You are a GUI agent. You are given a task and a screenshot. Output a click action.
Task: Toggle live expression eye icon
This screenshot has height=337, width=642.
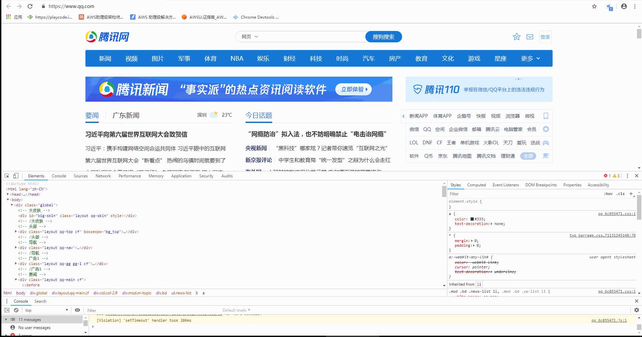click(x=77, y=310)
